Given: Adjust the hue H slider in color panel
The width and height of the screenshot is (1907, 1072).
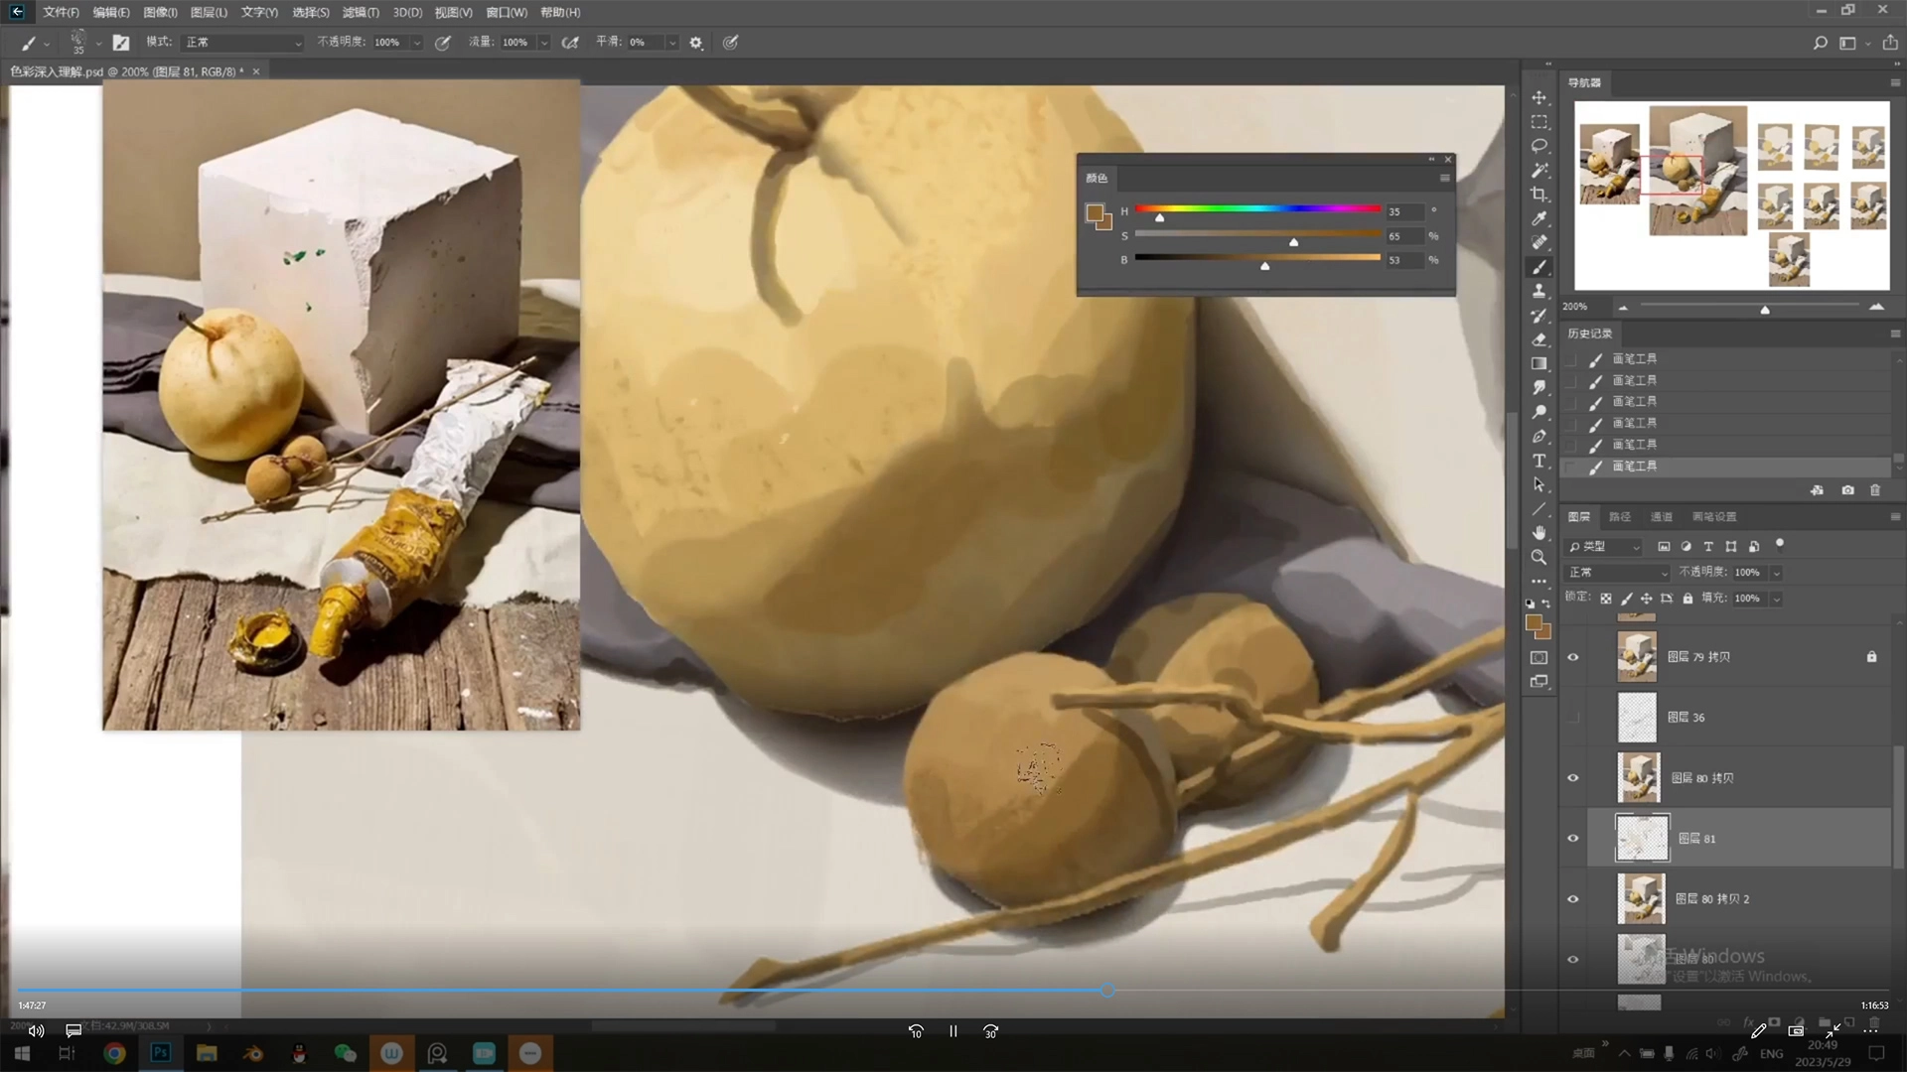Looking at the screenshot, I should coord(1159,215).
